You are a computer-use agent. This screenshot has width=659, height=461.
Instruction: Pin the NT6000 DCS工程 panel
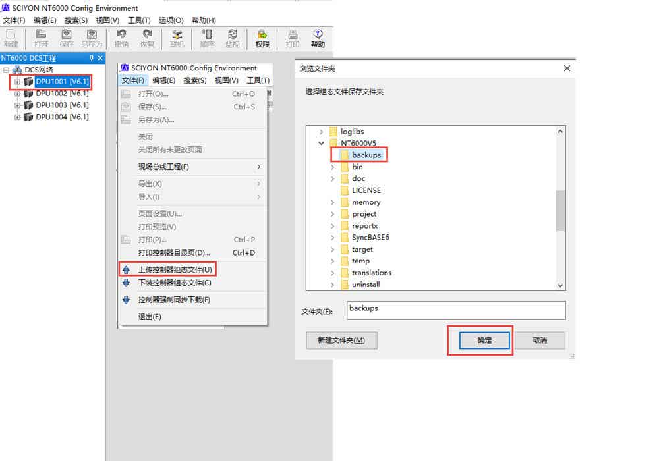coord(91,58)
